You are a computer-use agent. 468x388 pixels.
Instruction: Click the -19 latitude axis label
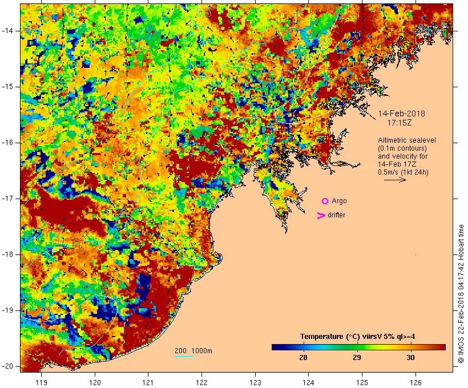pos(7,310)
